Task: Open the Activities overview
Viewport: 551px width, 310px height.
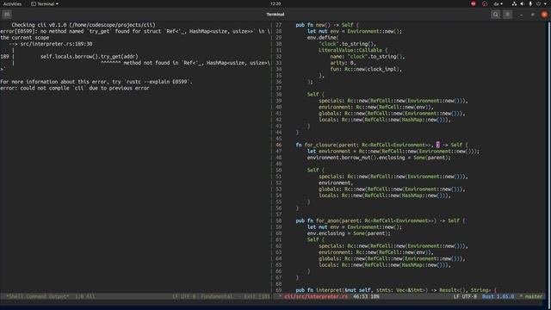Action: [12, 3]
